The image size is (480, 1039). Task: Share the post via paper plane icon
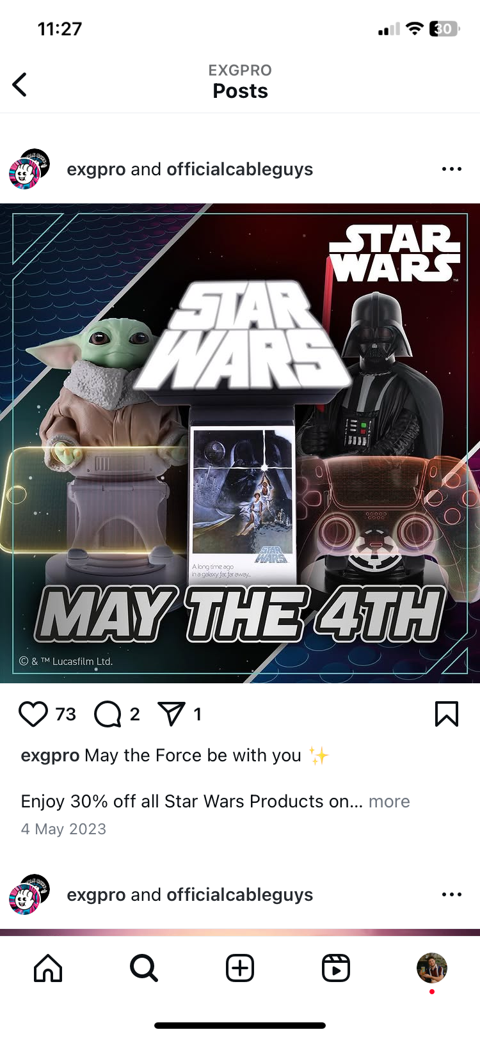tap(172, 714)
